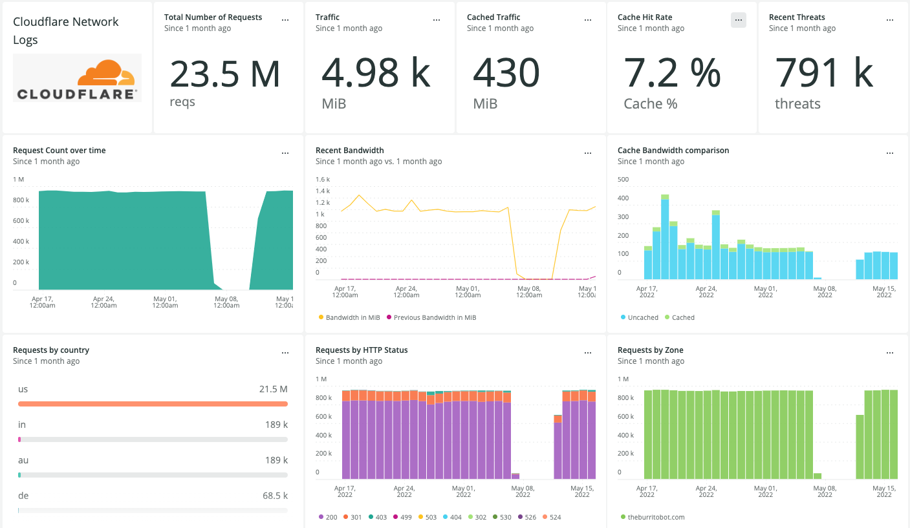Screen dimensions: 910x528
Task: Open options on the Cached Traffic panel
Action: 588,19
